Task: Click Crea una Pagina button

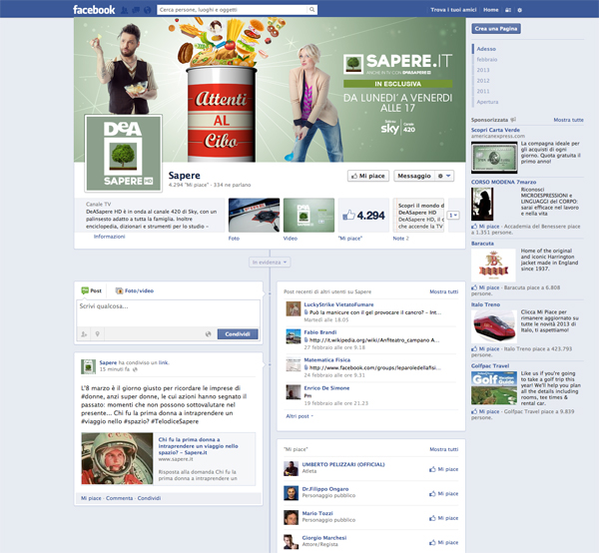Action: [497, 30]
